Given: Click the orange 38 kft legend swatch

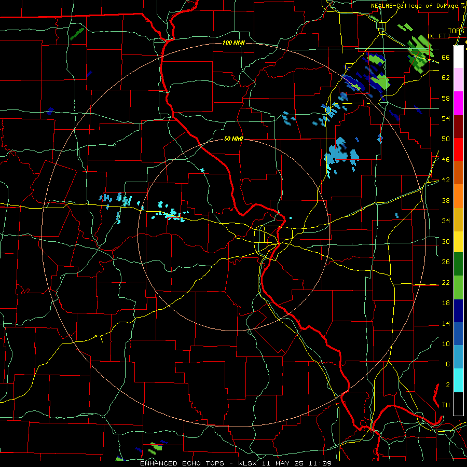Looking at the screenshot, I should pos(458,196).
